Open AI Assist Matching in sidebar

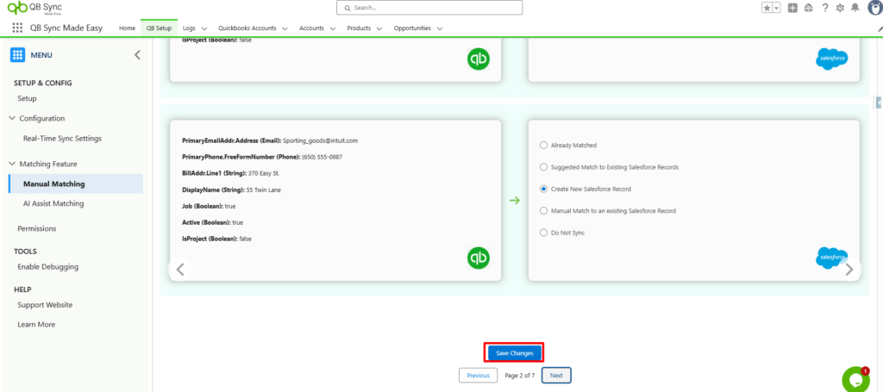[53, 203]
